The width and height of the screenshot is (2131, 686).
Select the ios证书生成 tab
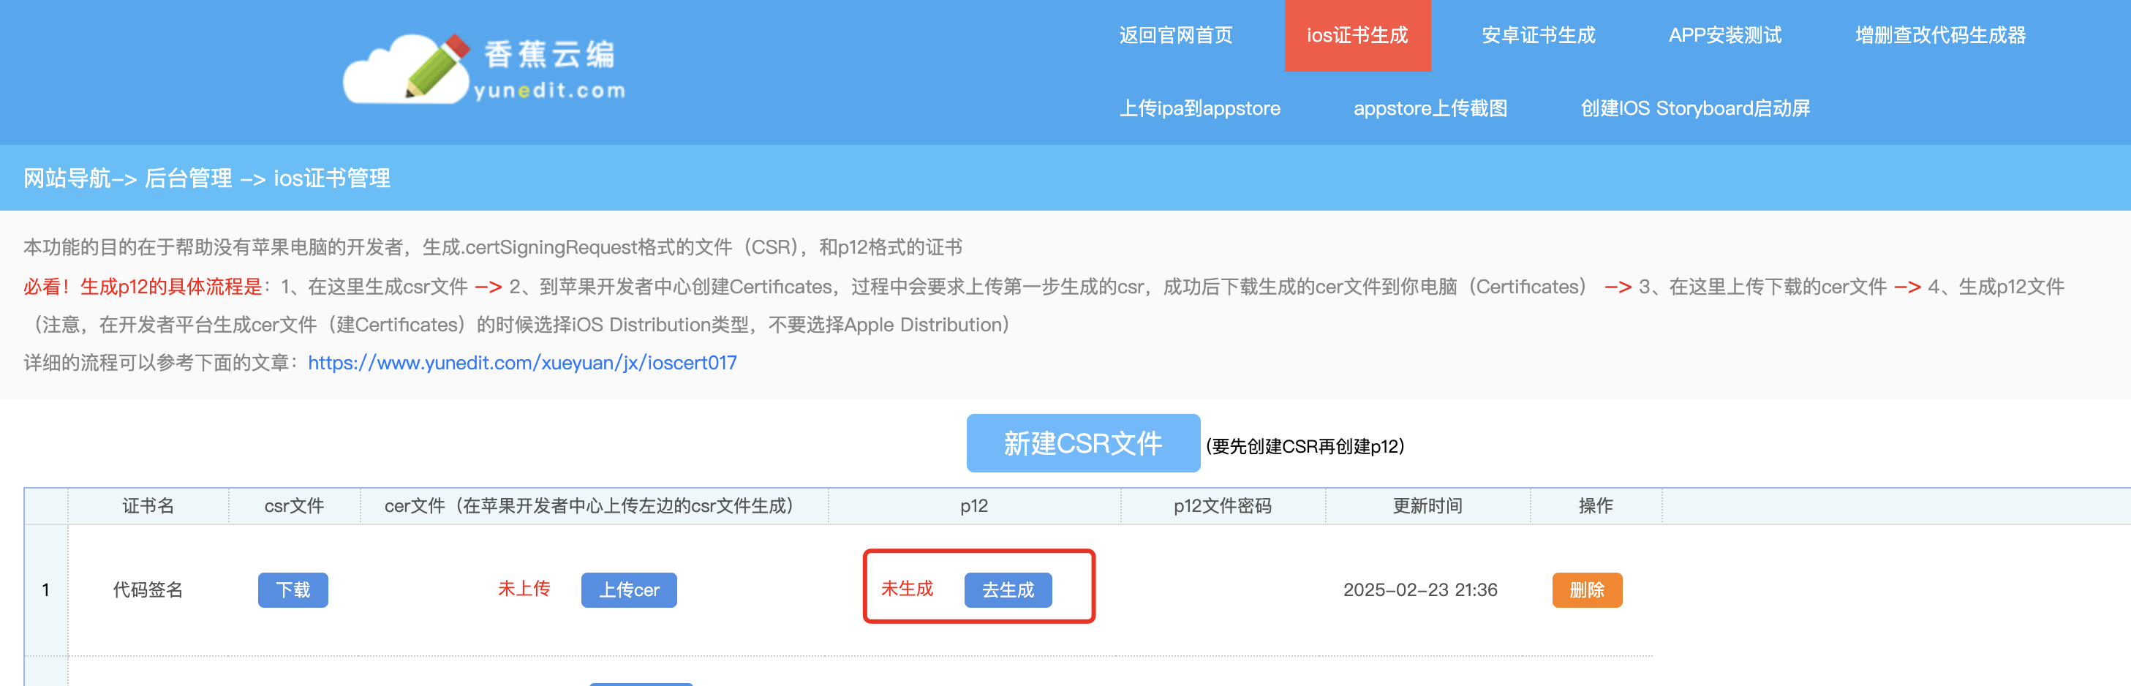point(1357,36)
